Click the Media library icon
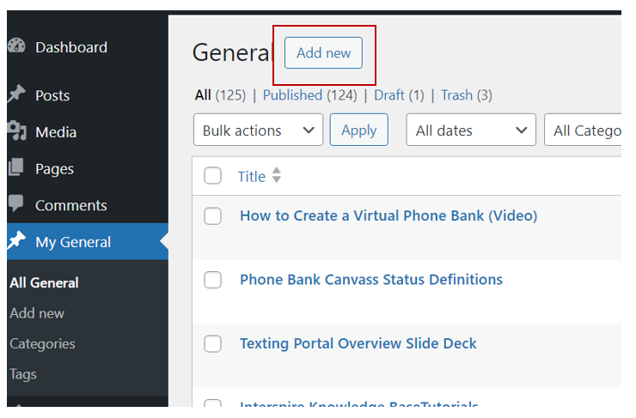The width and height of the screenshot is (636, 418). [16, 130]
